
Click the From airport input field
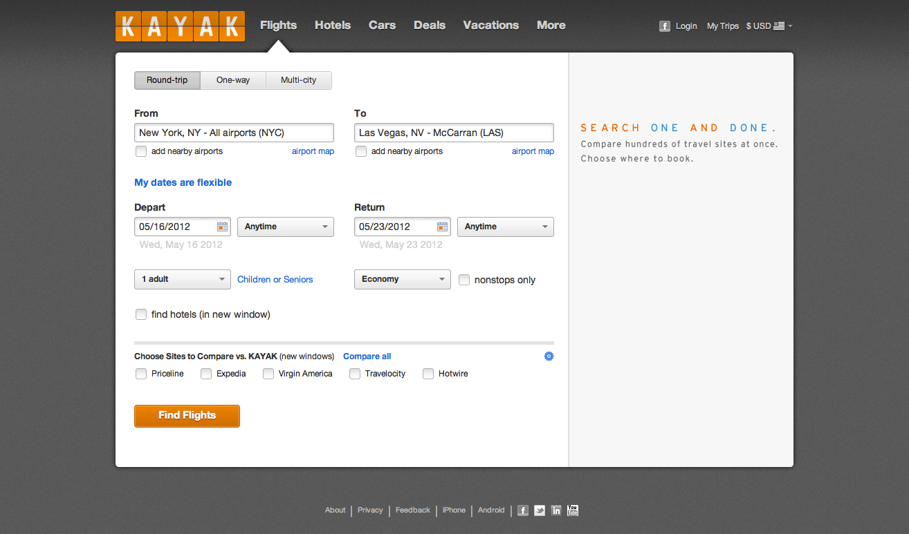(234, 133)
